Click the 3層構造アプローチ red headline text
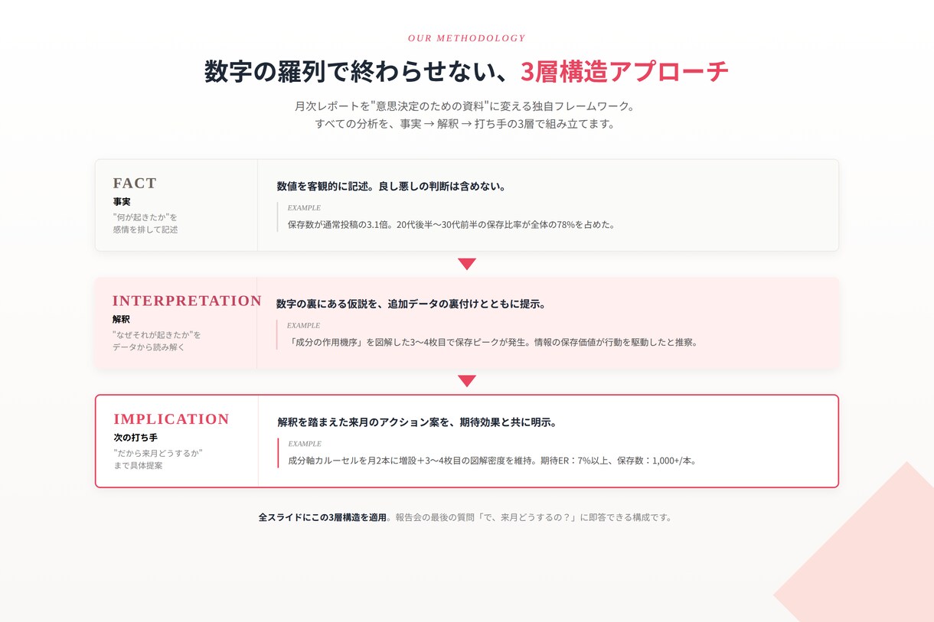Screen dimensions: 934x622 (625, 72)
